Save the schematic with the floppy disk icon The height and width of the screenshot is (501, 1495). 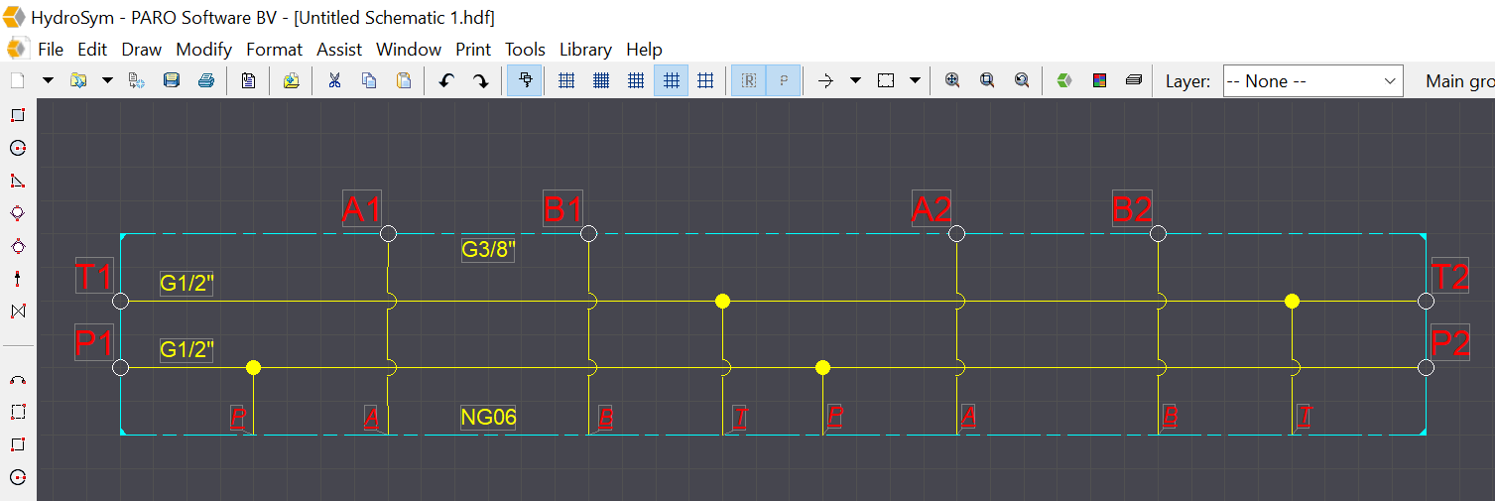tap(172, 81)
